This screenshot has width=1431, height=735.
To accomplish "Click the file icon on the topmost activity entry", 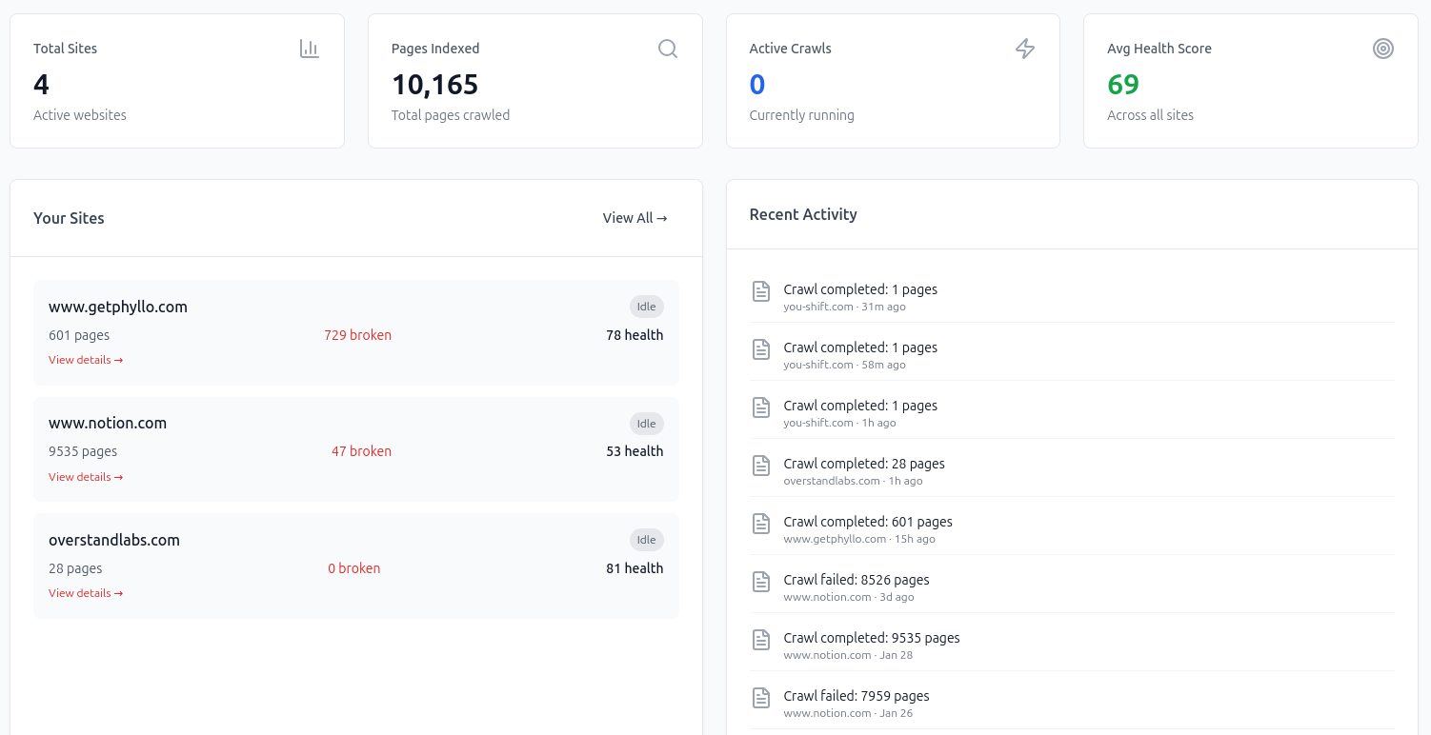I will (x=760, y=291).
